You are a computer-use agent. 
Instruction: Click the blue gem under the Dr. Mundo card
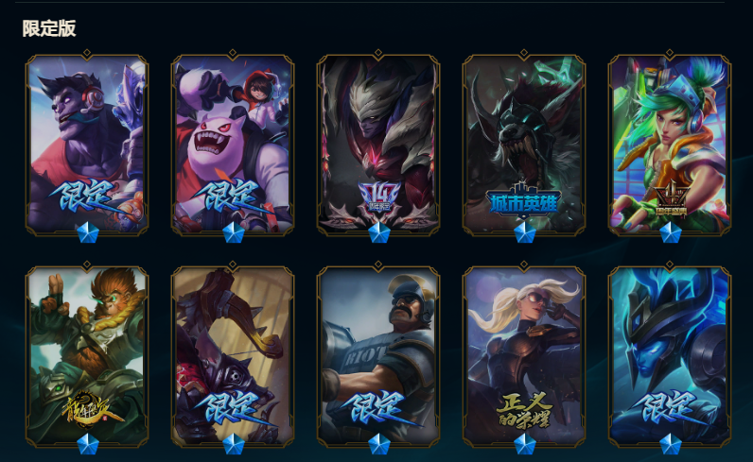88,232
